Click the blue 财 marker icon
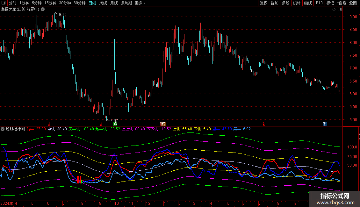This screenshot has width=360, height=207. click(x=325, y=124)
